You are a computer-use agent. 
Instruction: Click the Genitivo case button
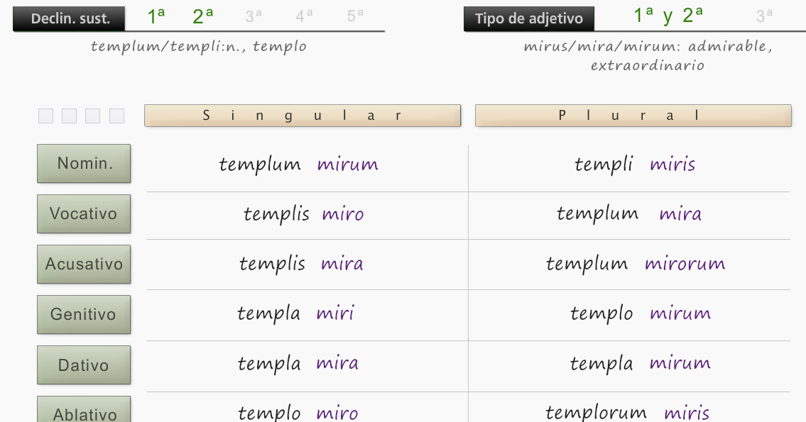pos(84,314)
